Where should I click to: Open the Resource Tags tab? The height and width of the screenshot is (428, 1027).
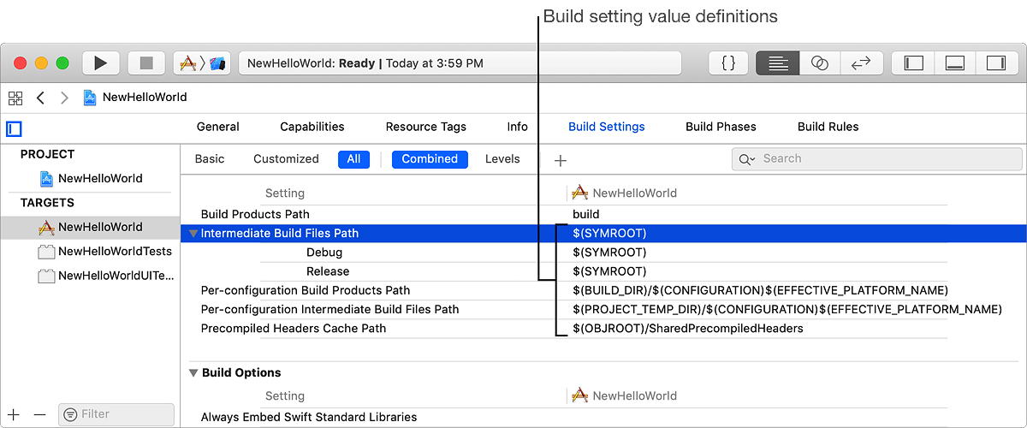pyautogui.click(x=426, y=127)
